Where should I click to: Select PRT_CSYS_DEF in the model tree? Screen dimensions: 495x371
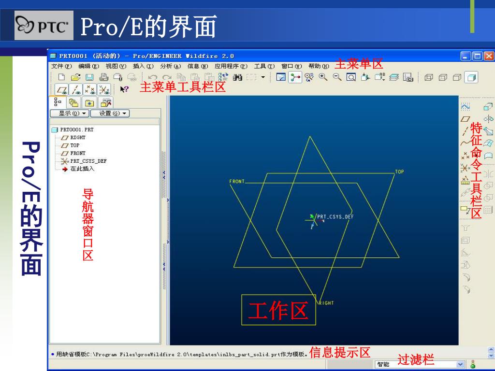[84, 161]
